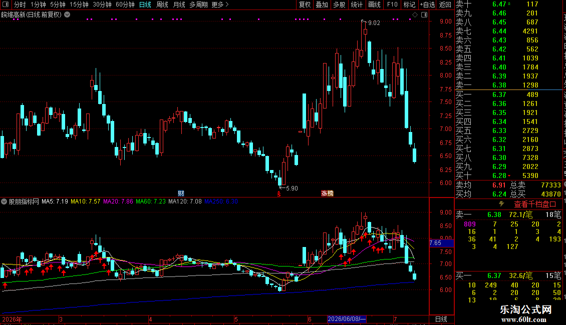
Task: Click the MA250: 6.30 indicator label
Action: (221, 201)
